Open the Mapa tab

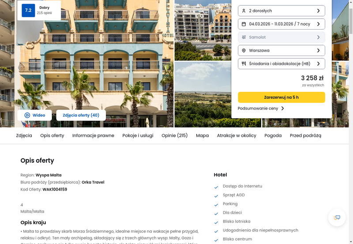click(x=202, y=135)
